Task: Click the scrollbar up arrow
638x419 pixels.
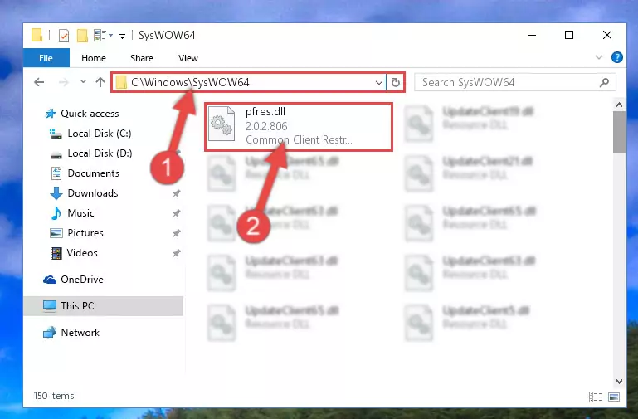Action: point(619,105)
